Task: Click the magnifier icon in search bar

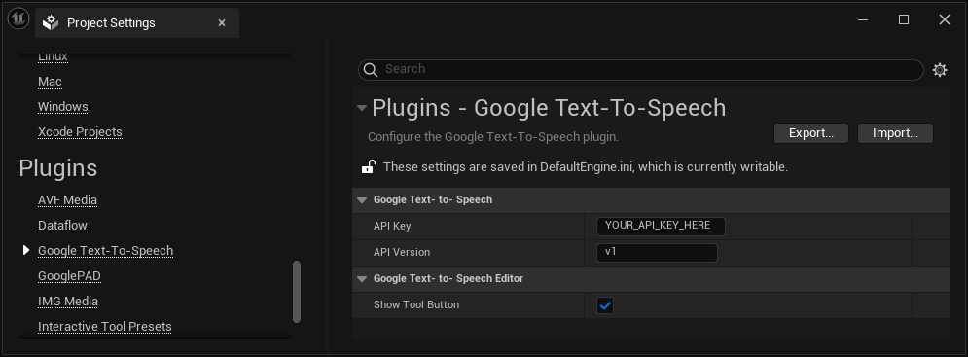Action: (371, 69)
